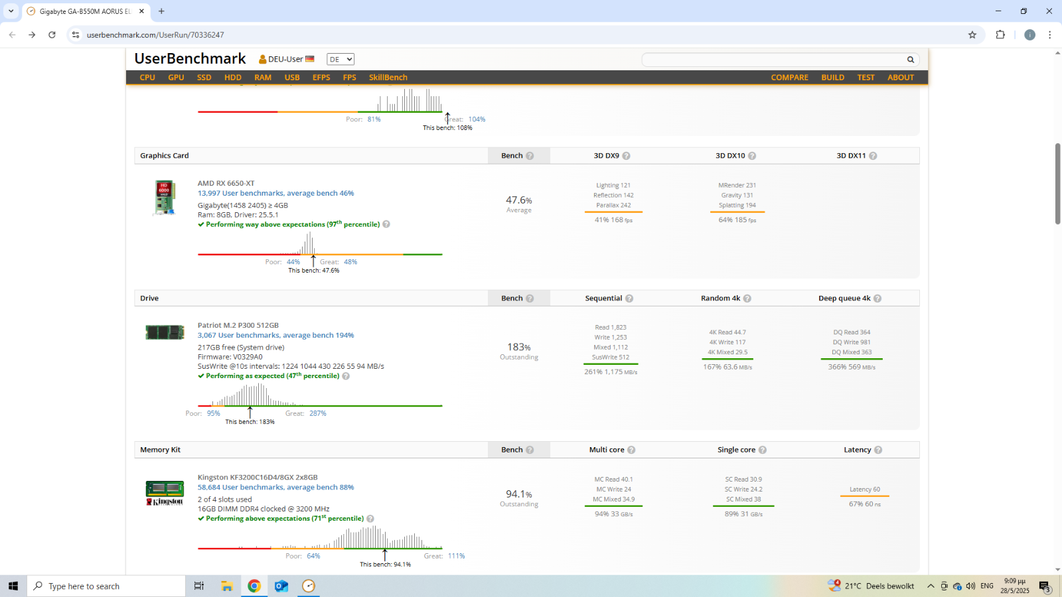This screenshot has width=1062, height=597.
Task: Open the Chrome profile avatar
Action: (1029, 35)
